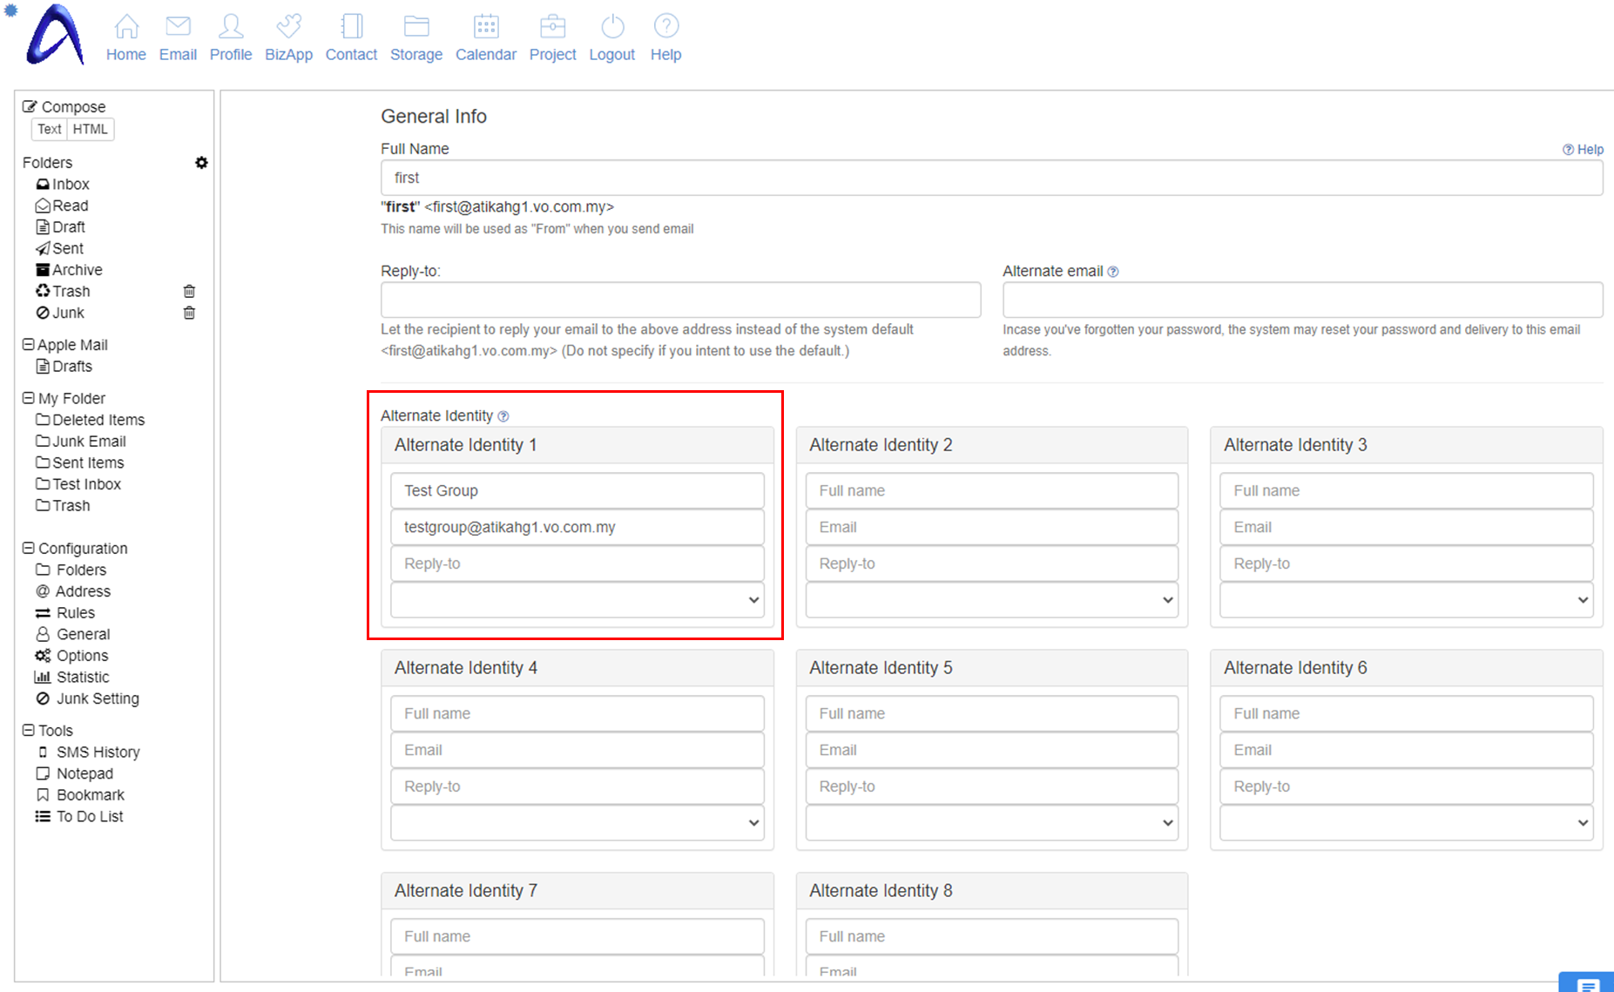Open SMS History tool

coord(88,752)
